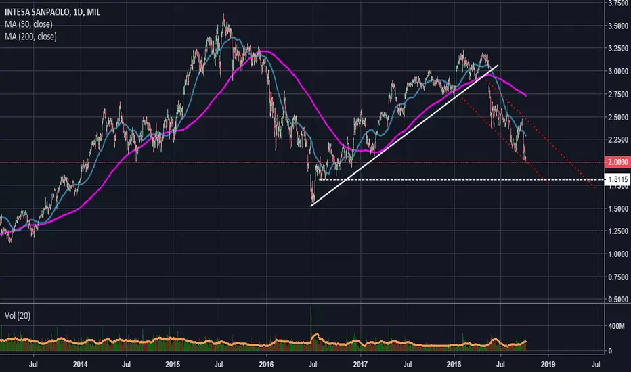The width and height of the screenshot is (631, 372).
Task: Click the 2.7500 price axis label
Action: (x=617, y=94)
